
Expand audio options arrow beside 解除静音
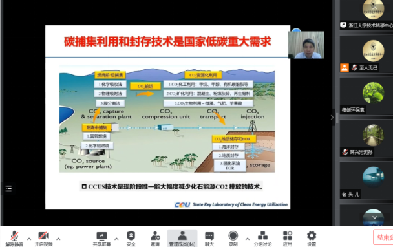29,239
